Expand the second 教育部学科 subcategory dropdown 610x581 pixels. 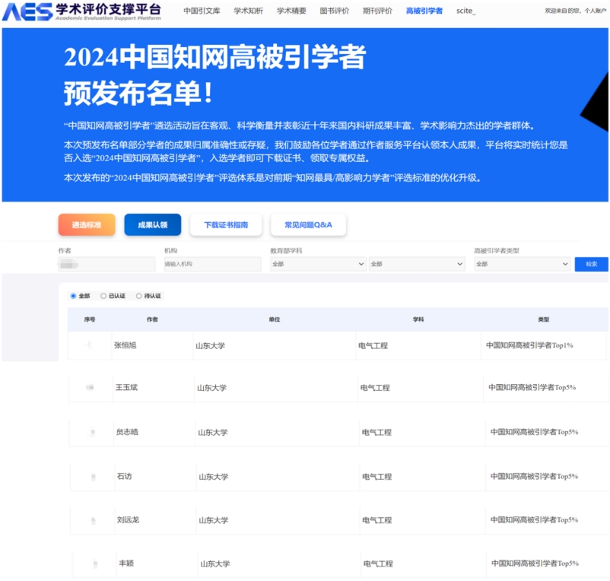(416, 264)
